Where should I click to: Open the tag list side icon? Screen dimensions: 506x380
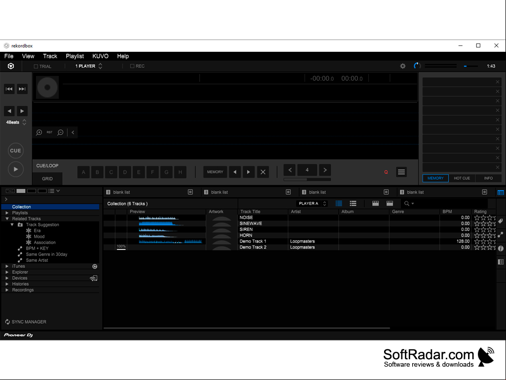[501, 221]
